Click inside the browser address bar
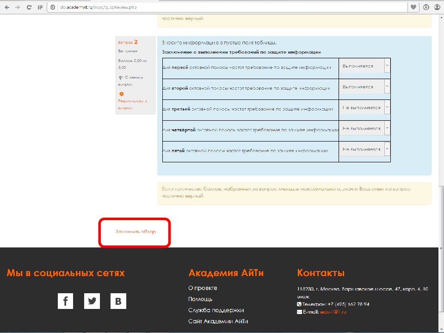 tap(139, 7)
